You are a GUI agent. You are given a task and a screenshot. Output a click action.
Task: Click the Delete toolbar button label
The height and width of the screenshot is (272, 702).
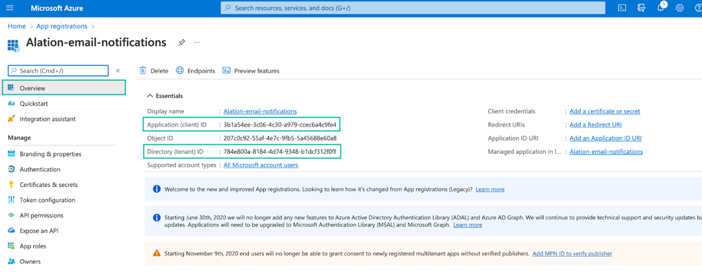click(159, 71)
